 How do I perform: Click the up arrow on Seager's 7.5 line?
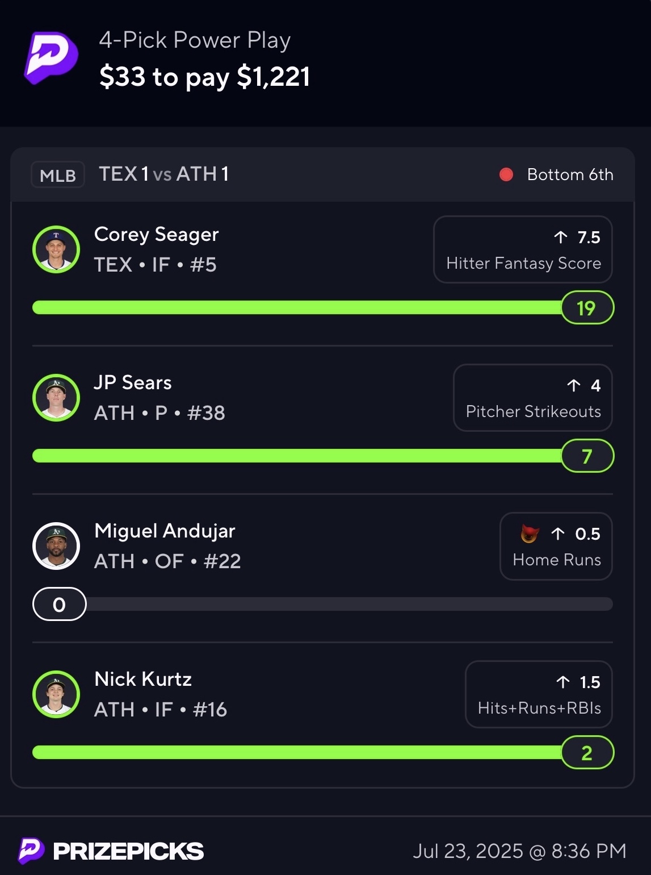(561, 237)
